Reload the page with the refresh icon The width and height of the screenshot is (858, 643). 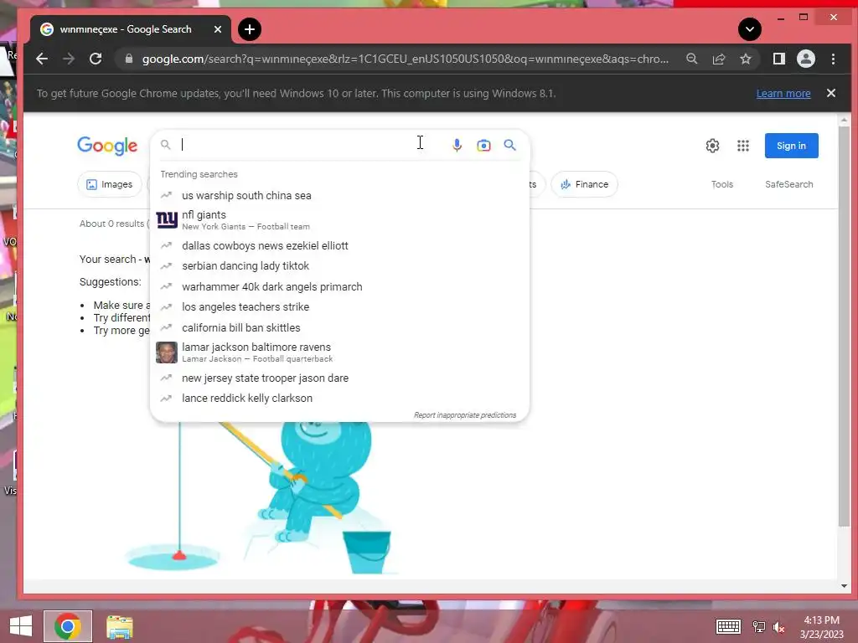point(96,59)
